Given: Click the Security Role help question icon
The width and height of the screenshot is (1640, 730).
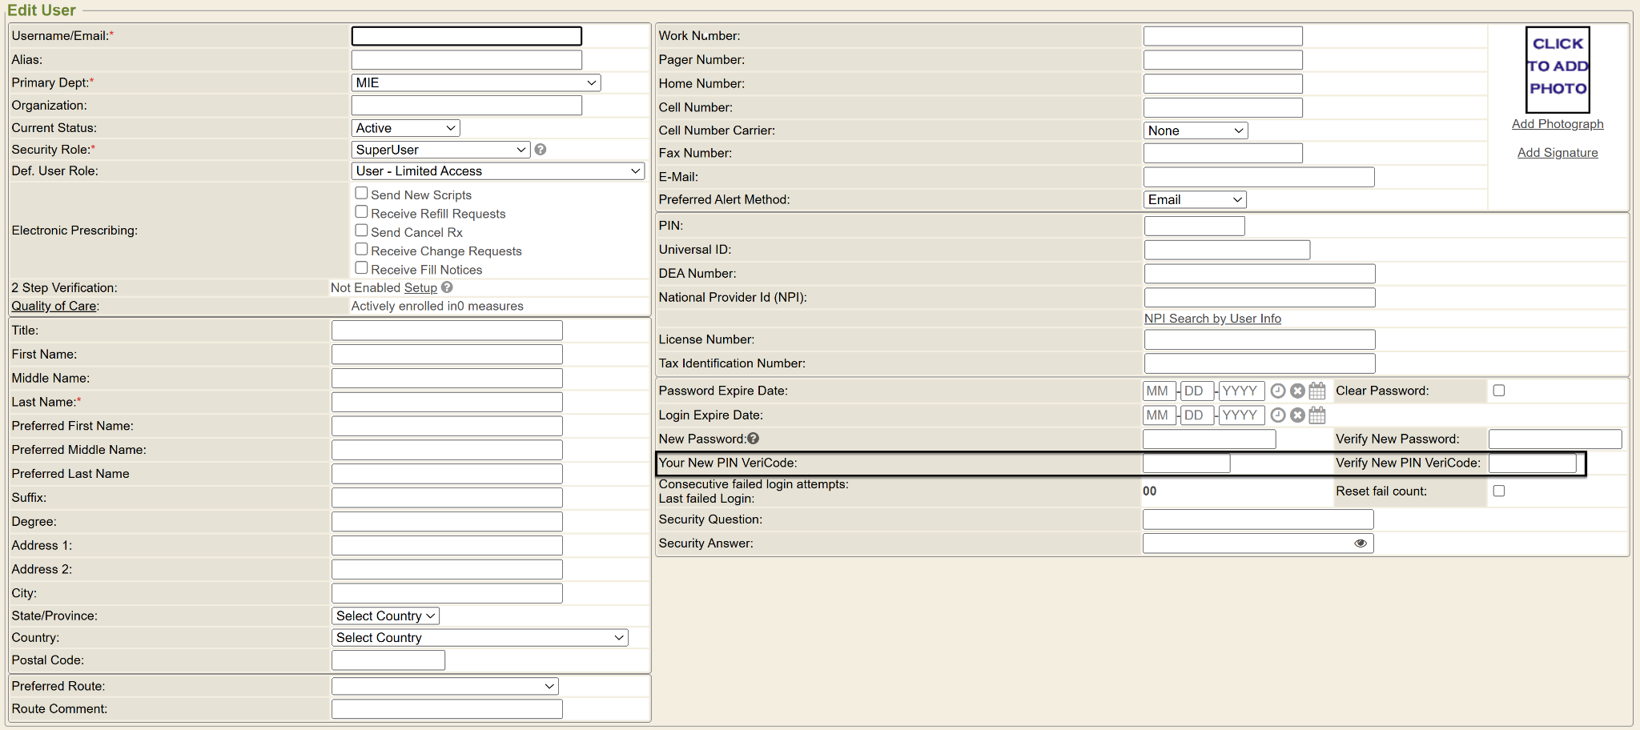Looking at the screenshot, I should click(x=541, y=150).
